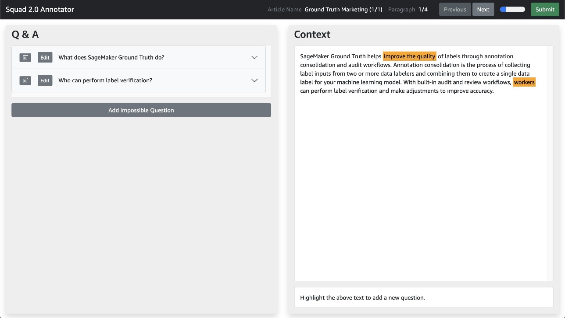Viewport: 565px width, 318px height.
Task: Click the Squad 2.0 Annotator title
Action: (40, 9)
